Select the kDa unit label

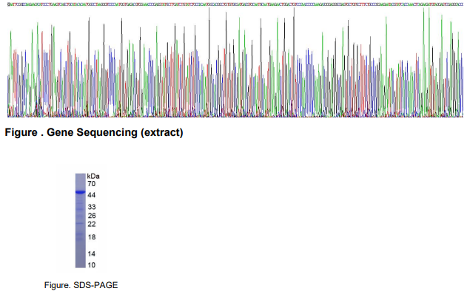(93, 176)
